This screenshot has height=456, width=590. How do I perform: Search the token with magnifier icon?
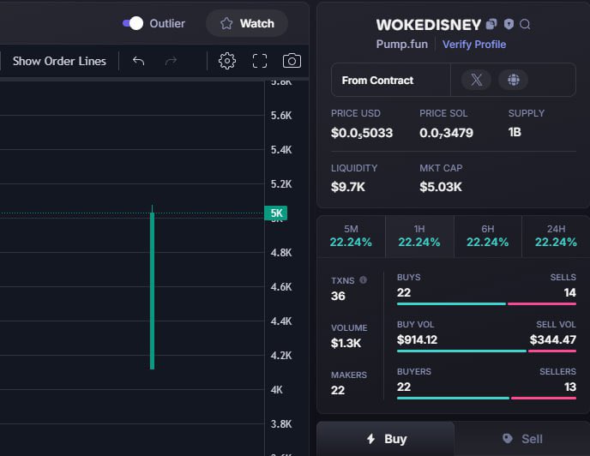coord(525,25)
